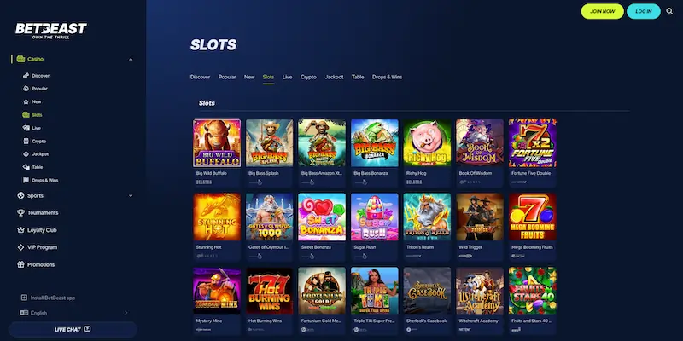Switch to the Jackpot tab
This screenshot has width=683, height=341.
[334, 77]
